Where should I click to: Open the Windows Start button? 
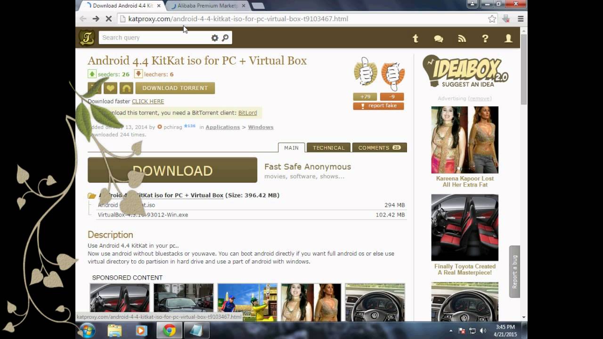(88, 331)
